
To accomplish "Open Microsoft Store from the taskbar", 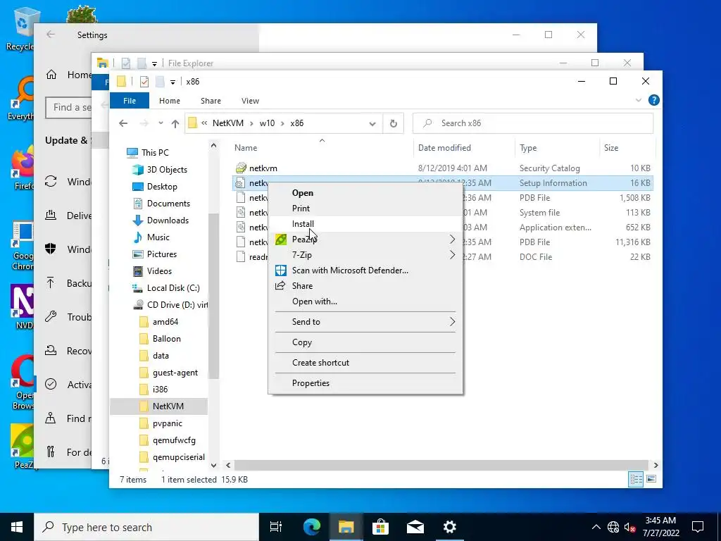I will (x=380, y=527).
